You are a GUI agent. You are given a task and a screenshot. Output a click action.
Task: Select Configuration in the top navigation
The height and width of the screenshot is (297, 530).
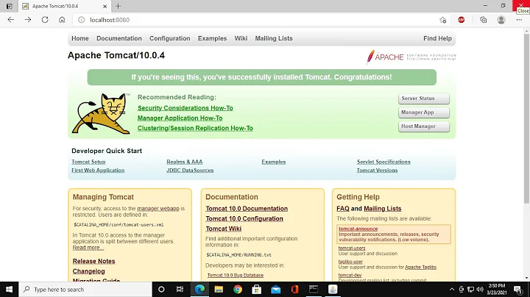[x=169, y=38]
